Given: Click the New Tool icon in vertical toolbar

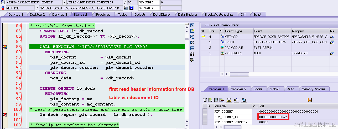Looking at the screenshot, I should click(x=192, y=31).
